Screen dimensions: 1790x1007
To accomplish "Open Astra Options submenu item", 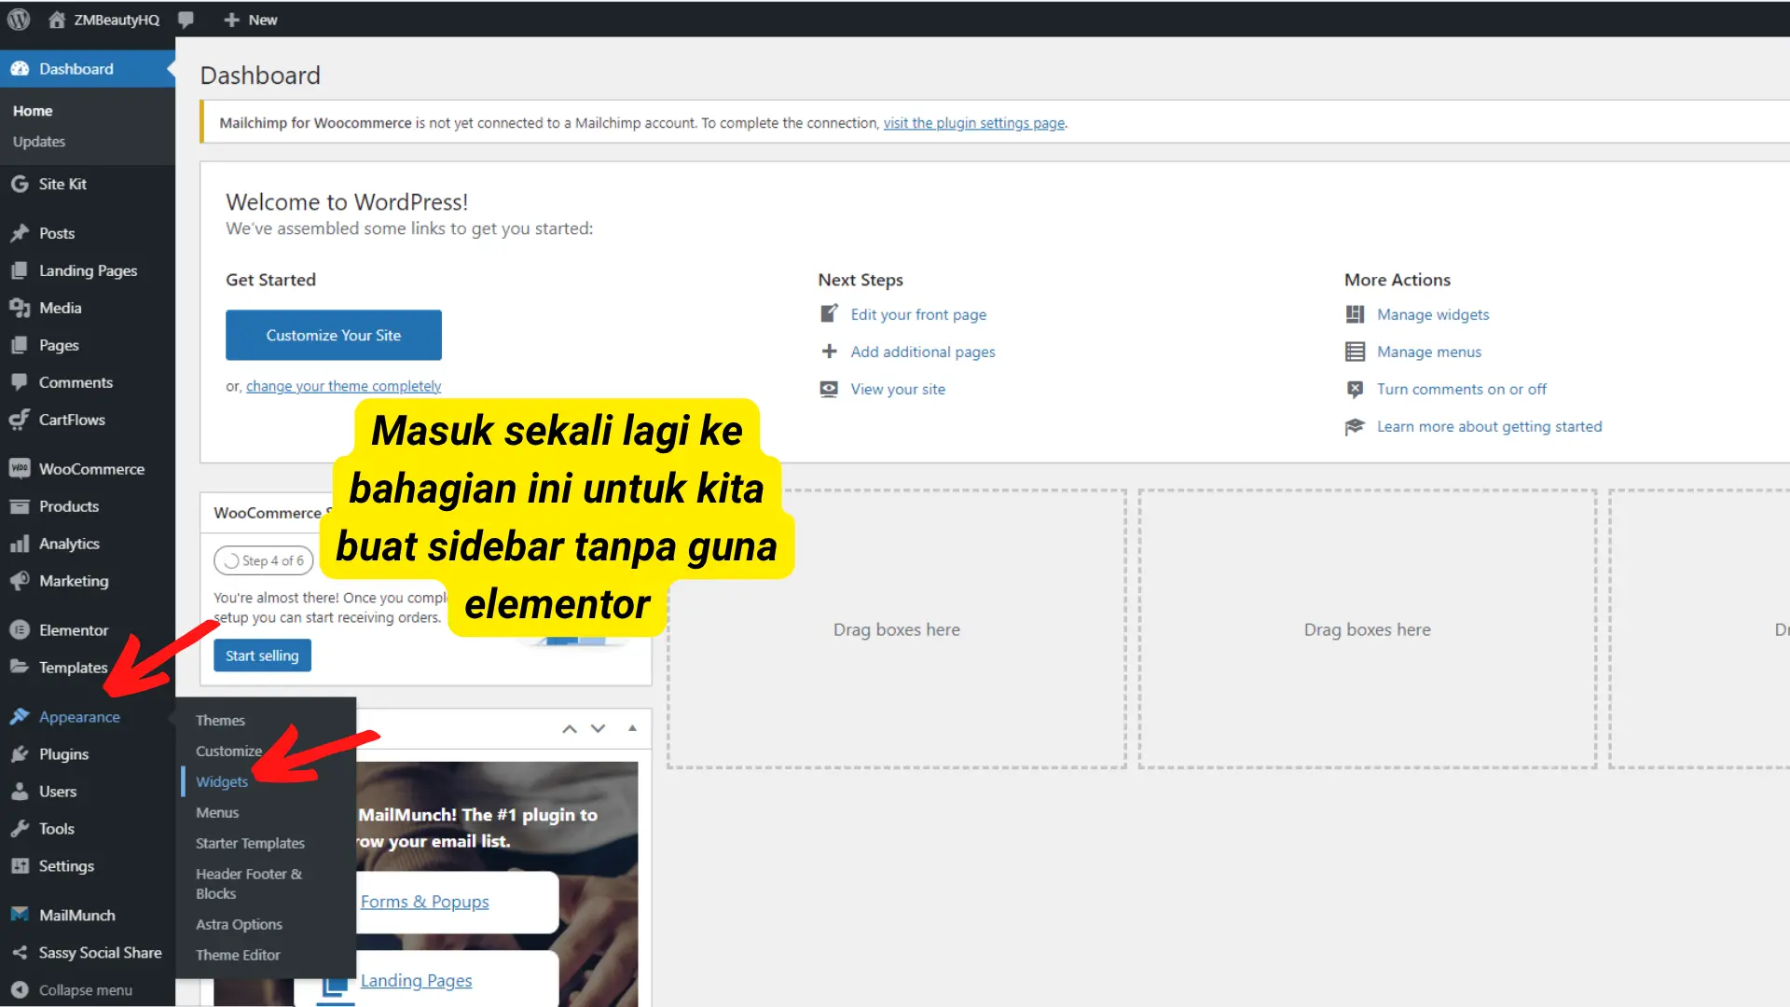I will 239,924.
